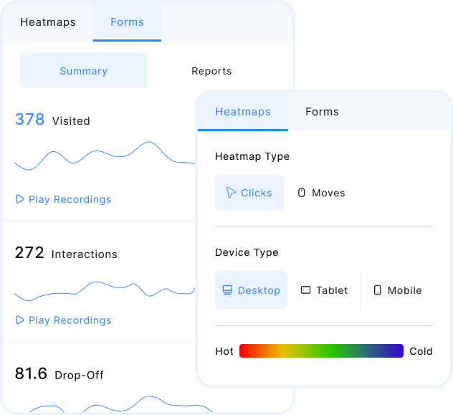Image resolution: width=453 pixels, height=415 pixels.
Task: Click the mouse icon beside Moves
Action: (302, 193)
